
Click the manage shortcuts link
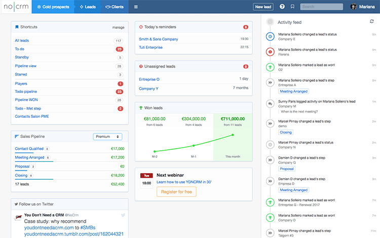coord(118,27)
